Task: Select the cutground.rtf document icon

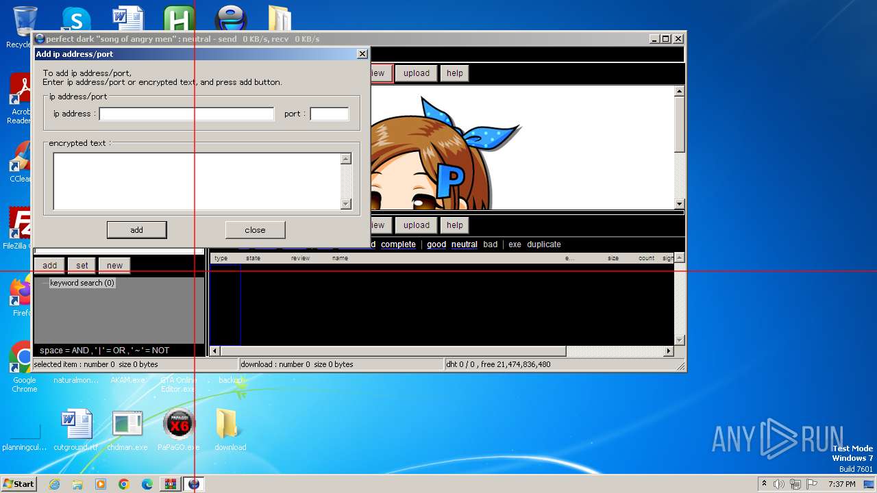Action: point(76,430)
